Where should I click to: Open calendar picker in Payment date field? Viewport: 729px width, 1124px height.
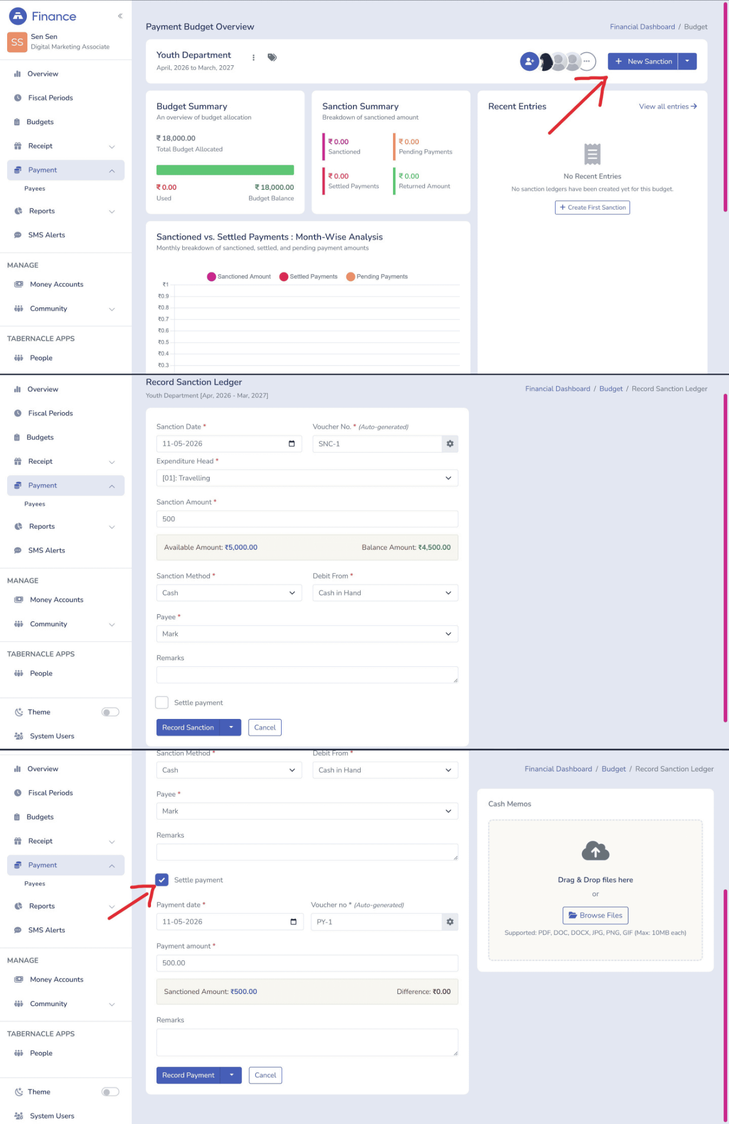pyautogui.click(x=293, y=921)
